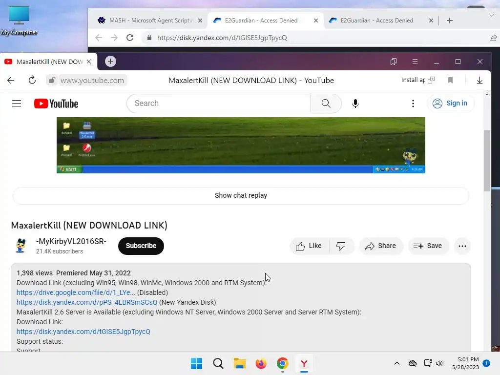The image size is (500, 375).
Task: Open File Explorer from taskbar
Action: click(239, 363)
